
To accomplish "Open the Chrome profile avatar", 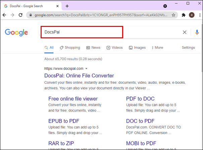I will click(192, 15).
